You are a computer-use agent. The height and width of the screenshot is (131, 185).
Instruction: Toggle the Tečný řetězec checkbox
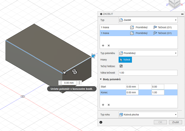coord(121,66)
